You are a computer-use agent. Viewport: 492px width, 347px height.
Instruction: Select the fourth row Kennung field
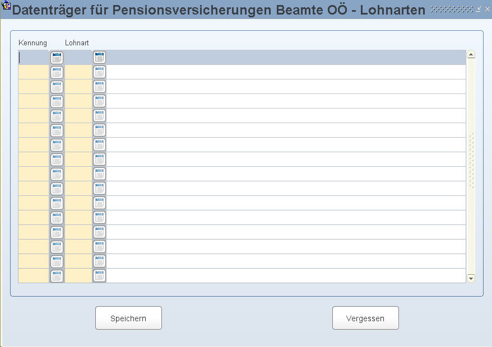34,101
